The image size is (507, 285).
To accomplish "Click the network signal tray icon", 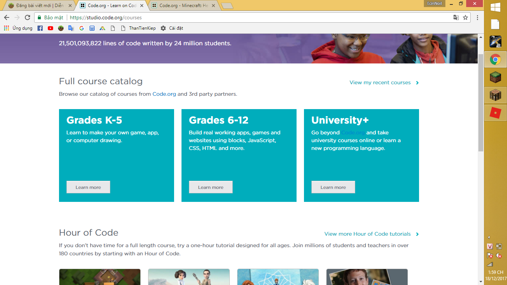I will pos(490,264).
